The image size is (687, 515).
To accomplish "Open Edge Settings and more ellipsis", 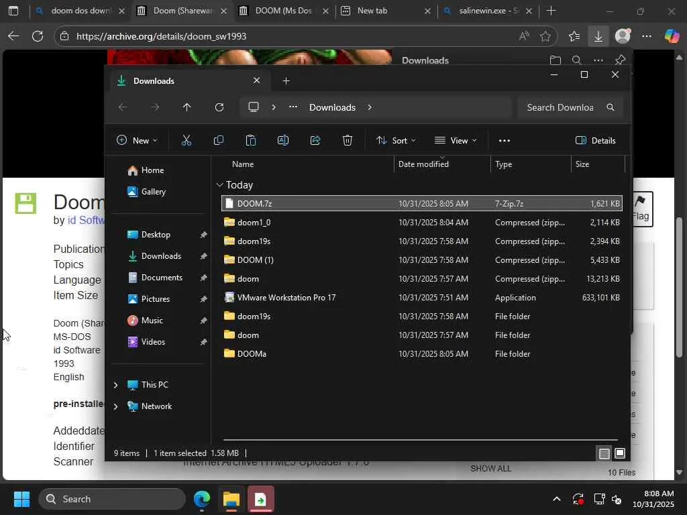I will (x=647, y=36).
